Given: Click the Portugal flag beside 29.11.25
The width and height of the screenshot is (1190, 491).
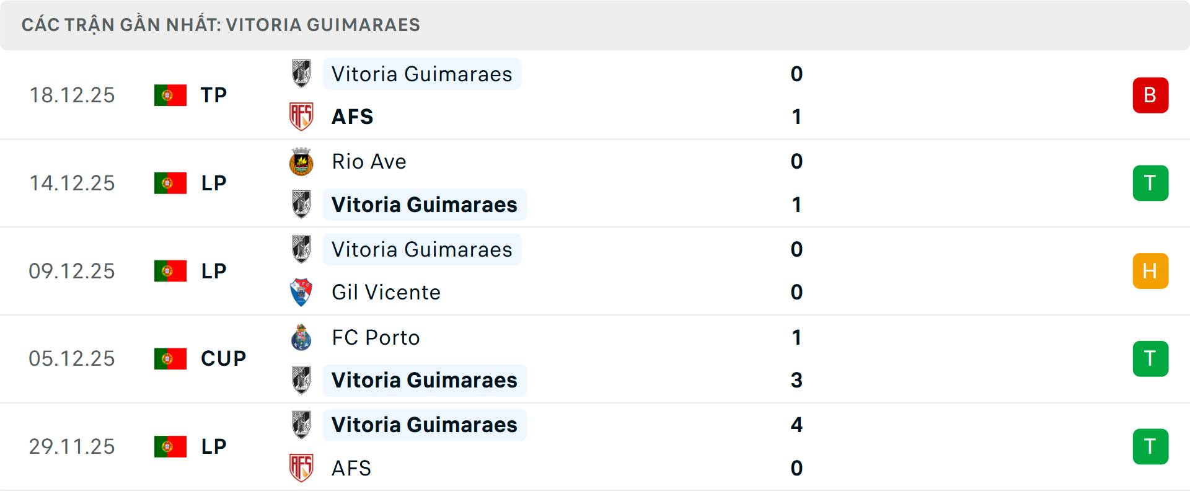Looking at the screenshot, I should click(169, 446).
